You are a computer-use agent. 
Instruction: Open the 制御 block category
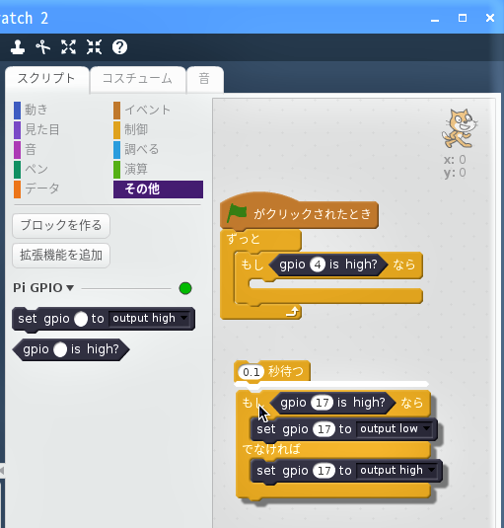click(131, 129)
